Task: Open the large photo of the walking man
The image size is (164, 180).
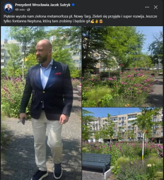Action: [41, 103]
